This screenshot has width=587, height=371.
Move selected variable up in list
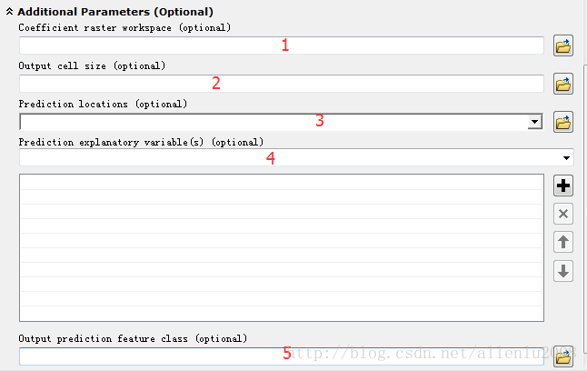(x=563, y=242)
